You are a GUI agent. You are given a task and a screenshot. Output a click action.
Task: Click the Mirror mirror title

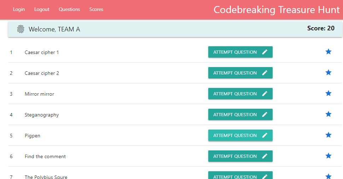pos(39,94)
